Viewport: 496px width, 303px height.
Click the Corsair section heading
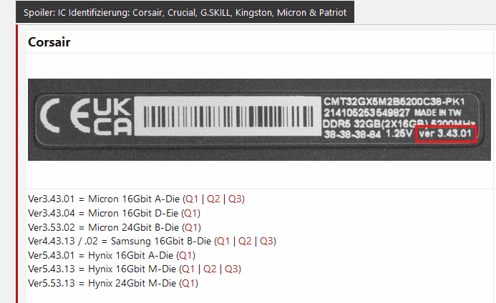[x=49, y=42]
